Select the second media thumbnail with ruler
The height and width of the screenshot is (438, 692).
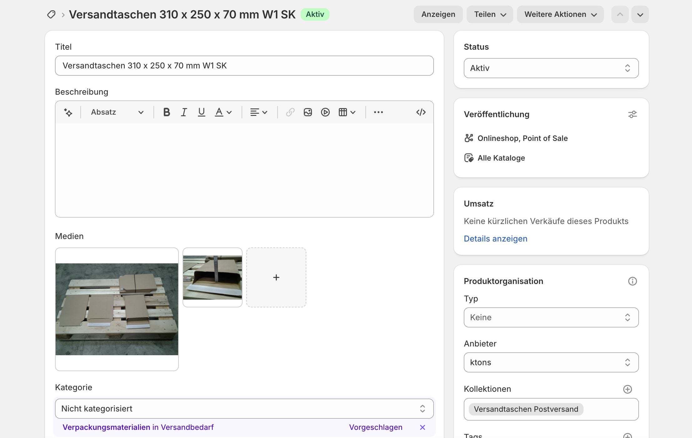pyautogui.click(x=213, y=277)
